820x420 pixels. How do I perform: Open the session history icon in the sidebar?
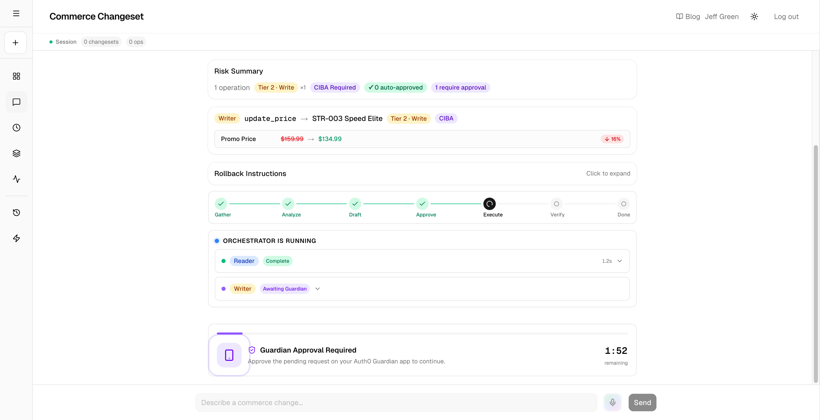pyautogui.click(x=16, y=213)
